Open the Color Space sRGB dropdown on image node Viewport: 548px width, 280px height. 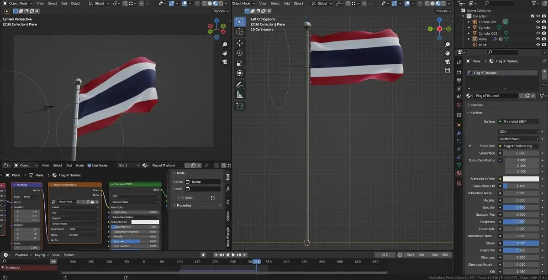click(84, 229)
